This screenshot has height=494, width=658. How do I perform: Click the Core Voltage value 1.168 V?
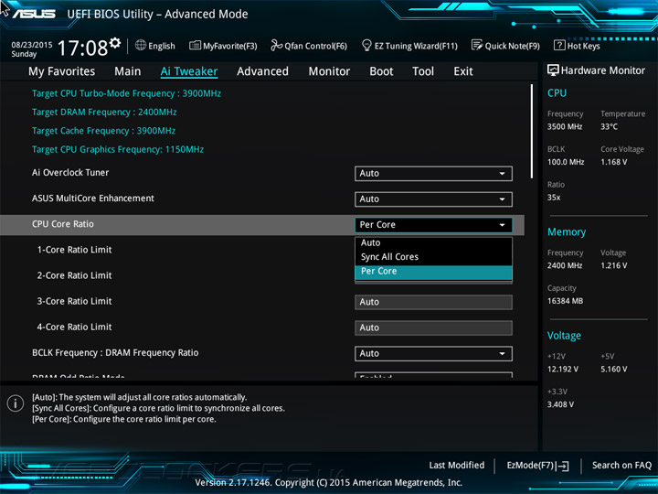tap(614, 162)
